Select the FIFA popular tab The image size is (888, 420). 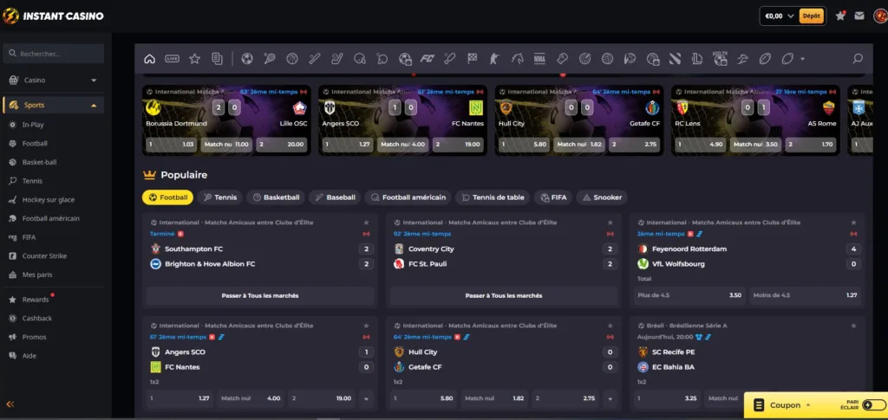[x=553, y=197]
